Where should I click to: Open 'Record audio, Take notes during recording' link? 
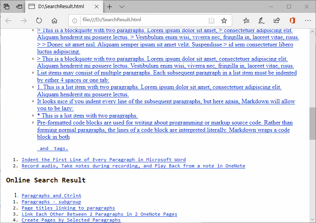coord(133,166)
